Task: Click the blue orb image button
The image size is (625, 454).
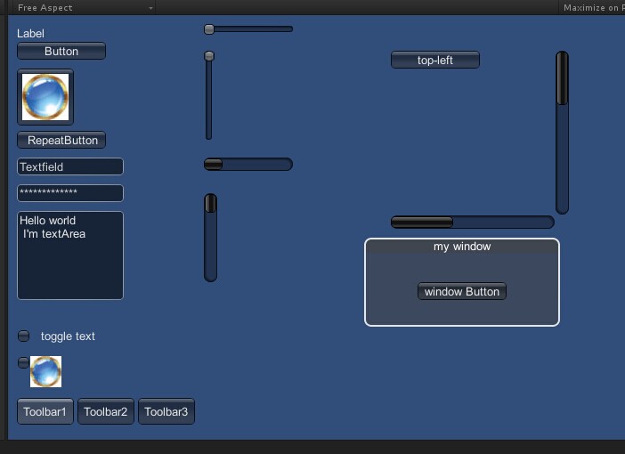Action: pyautogui.click(x=45, y=97)
